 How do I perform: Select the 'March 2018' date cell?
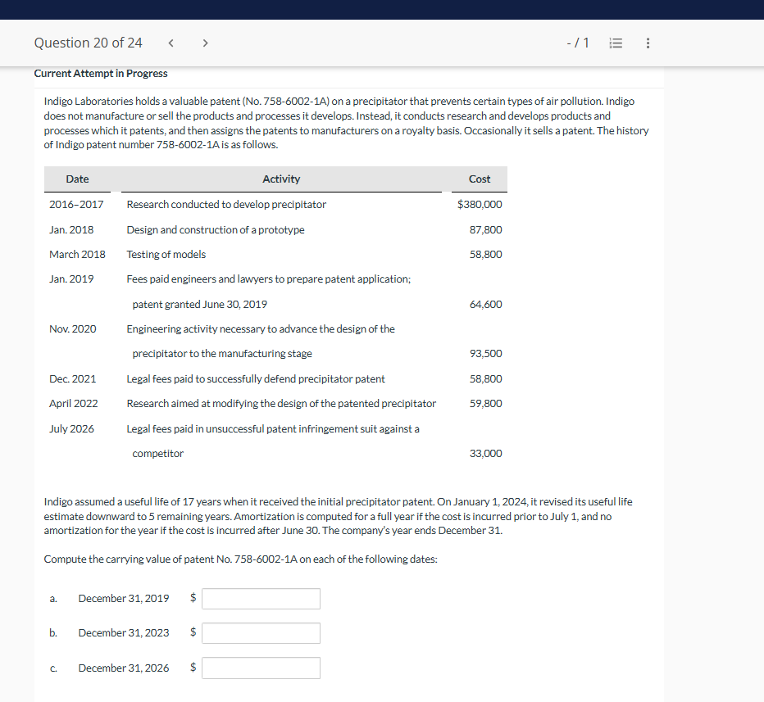(x=77, y=255)
